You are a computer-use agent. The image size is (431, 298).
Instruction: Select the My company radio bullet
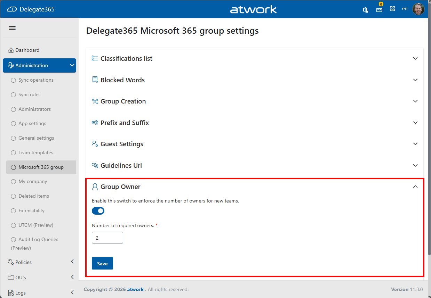coord(14,182)
